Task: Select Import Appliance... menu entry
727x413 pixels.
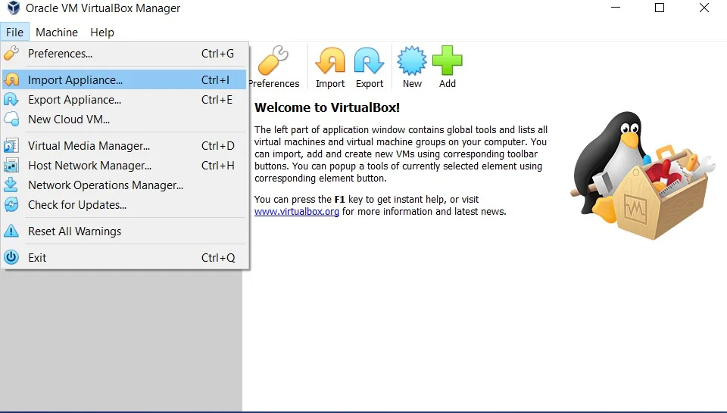Action: coord(124,79)
